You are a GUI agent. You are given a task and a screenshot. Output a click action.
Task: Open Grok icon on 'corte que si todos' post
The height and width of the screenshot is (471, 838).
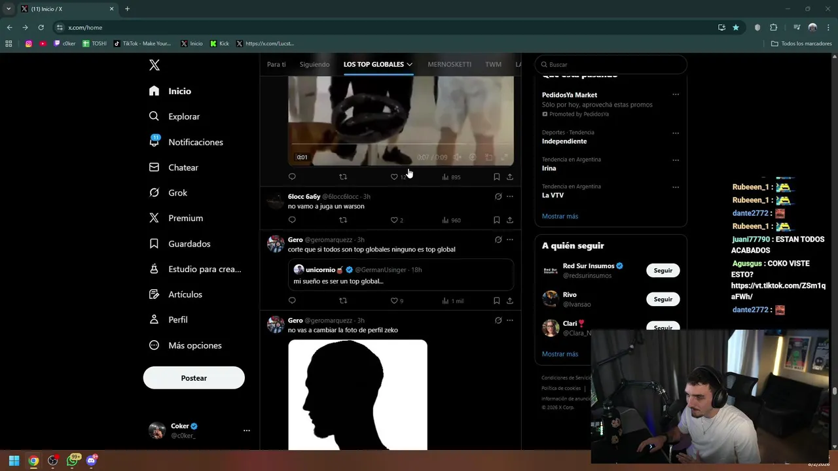point(498,239)
